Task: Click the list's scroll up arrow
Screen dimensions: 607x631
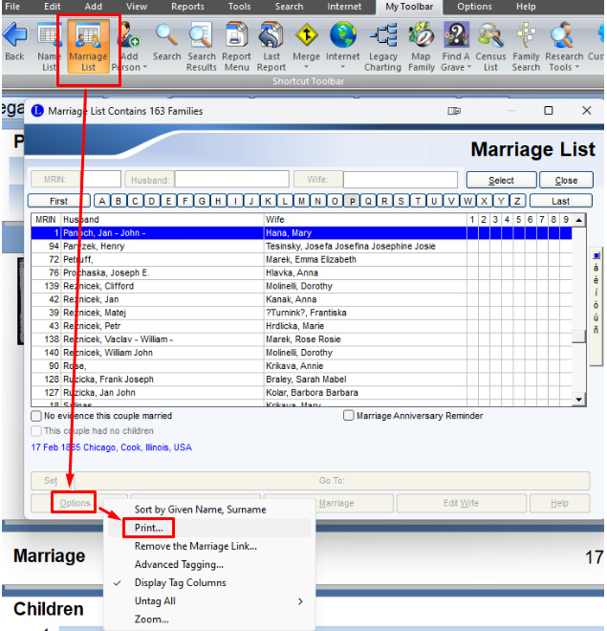Action: click(579, 220)
